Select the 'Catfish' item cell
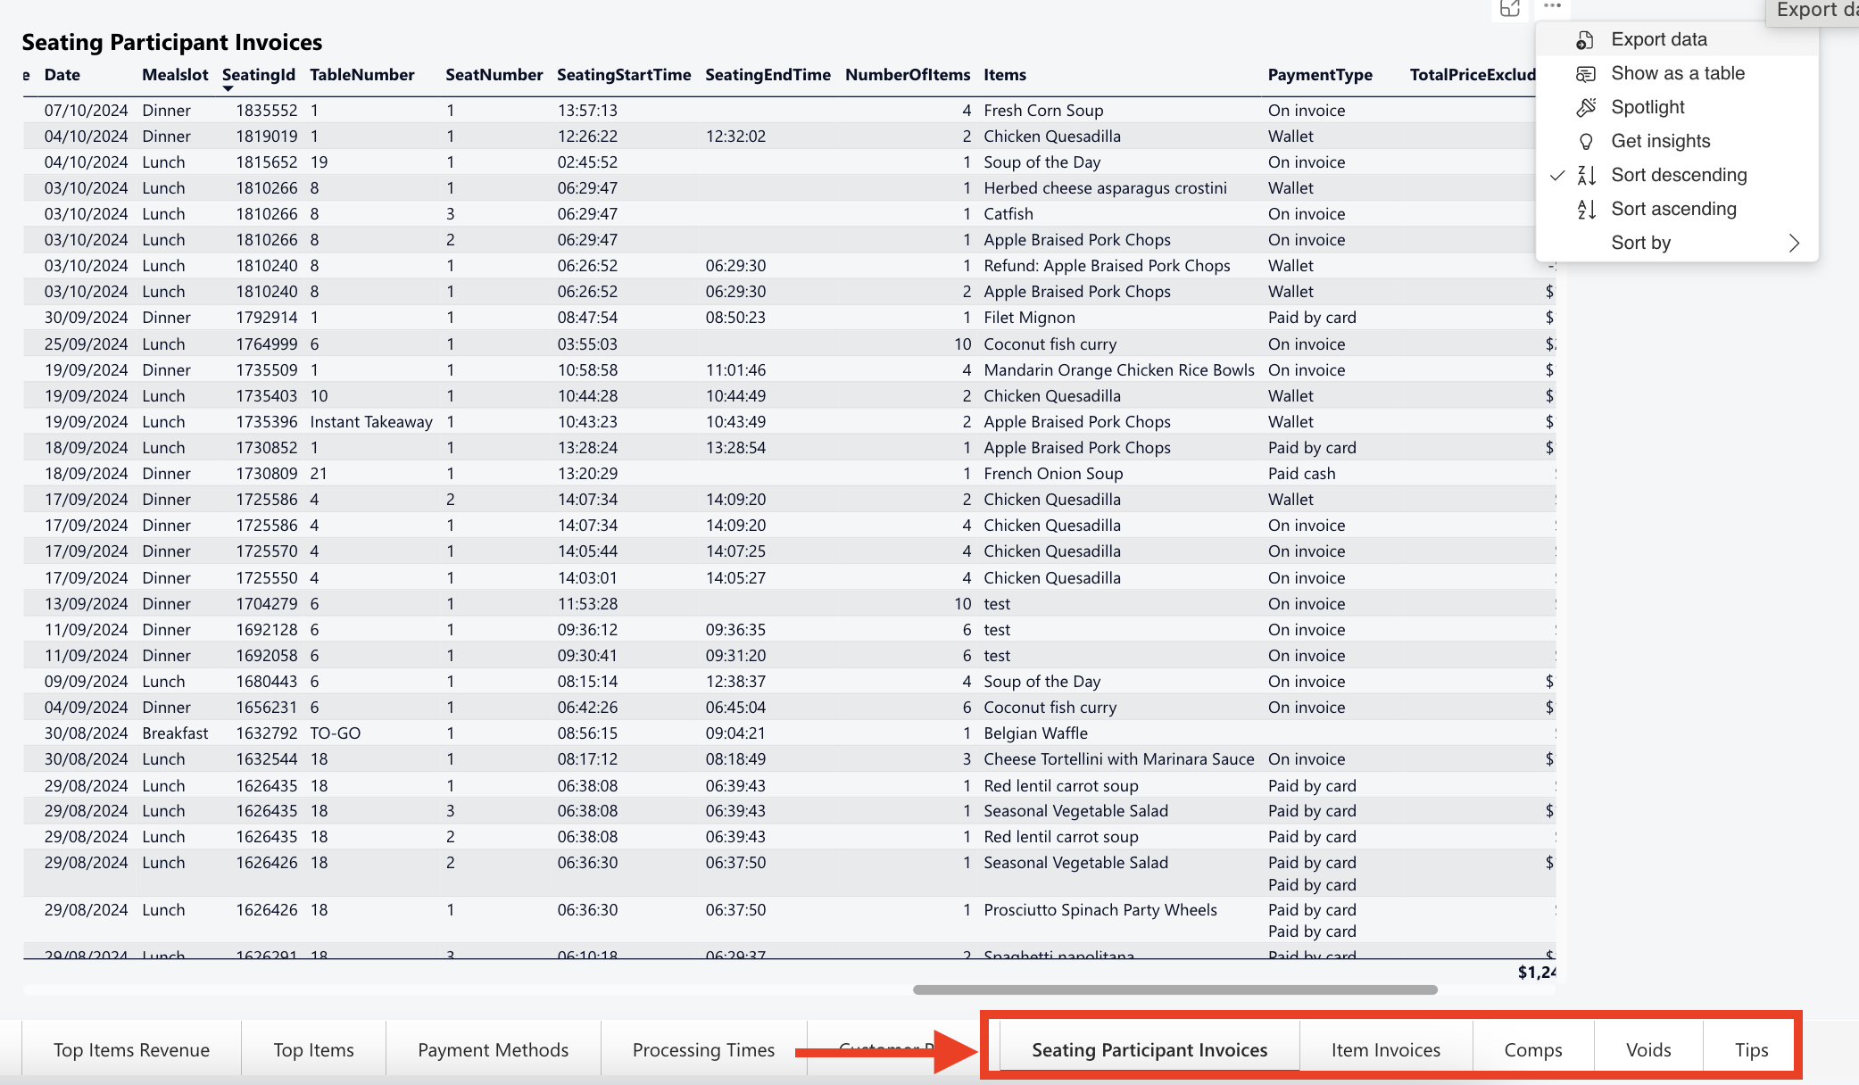This screenshot has width=1859, height=1085. coord(1008,214)
